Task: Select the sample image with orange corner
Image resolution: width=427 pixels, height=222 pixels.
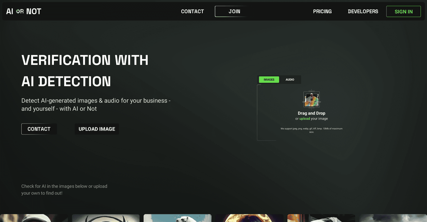Action: [x=321, y=218]
